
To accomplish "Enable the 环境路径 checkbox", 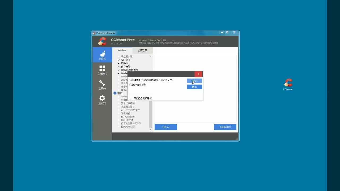I will coord(119,113).
